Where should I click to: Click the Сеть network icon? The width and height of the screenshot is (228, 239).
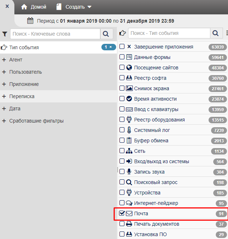tap(129, 151)
